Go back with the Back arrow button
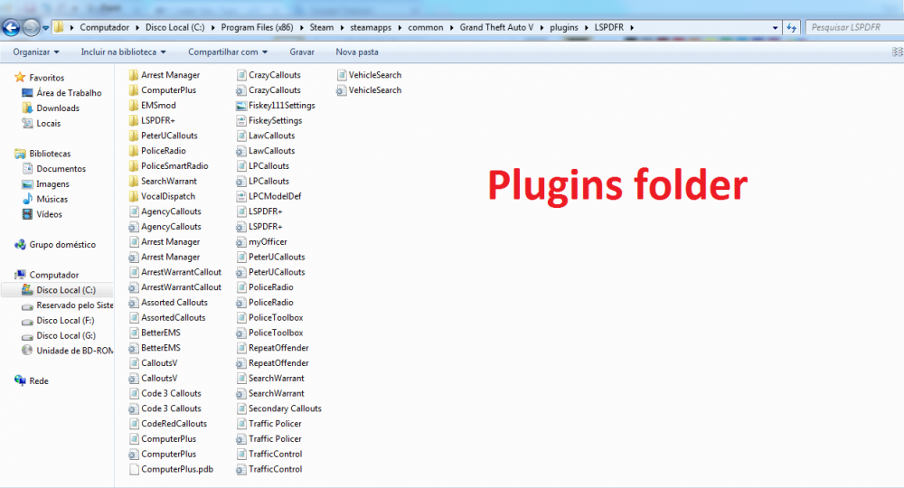This screenshot has width=904, height=488. coord(11,27)
